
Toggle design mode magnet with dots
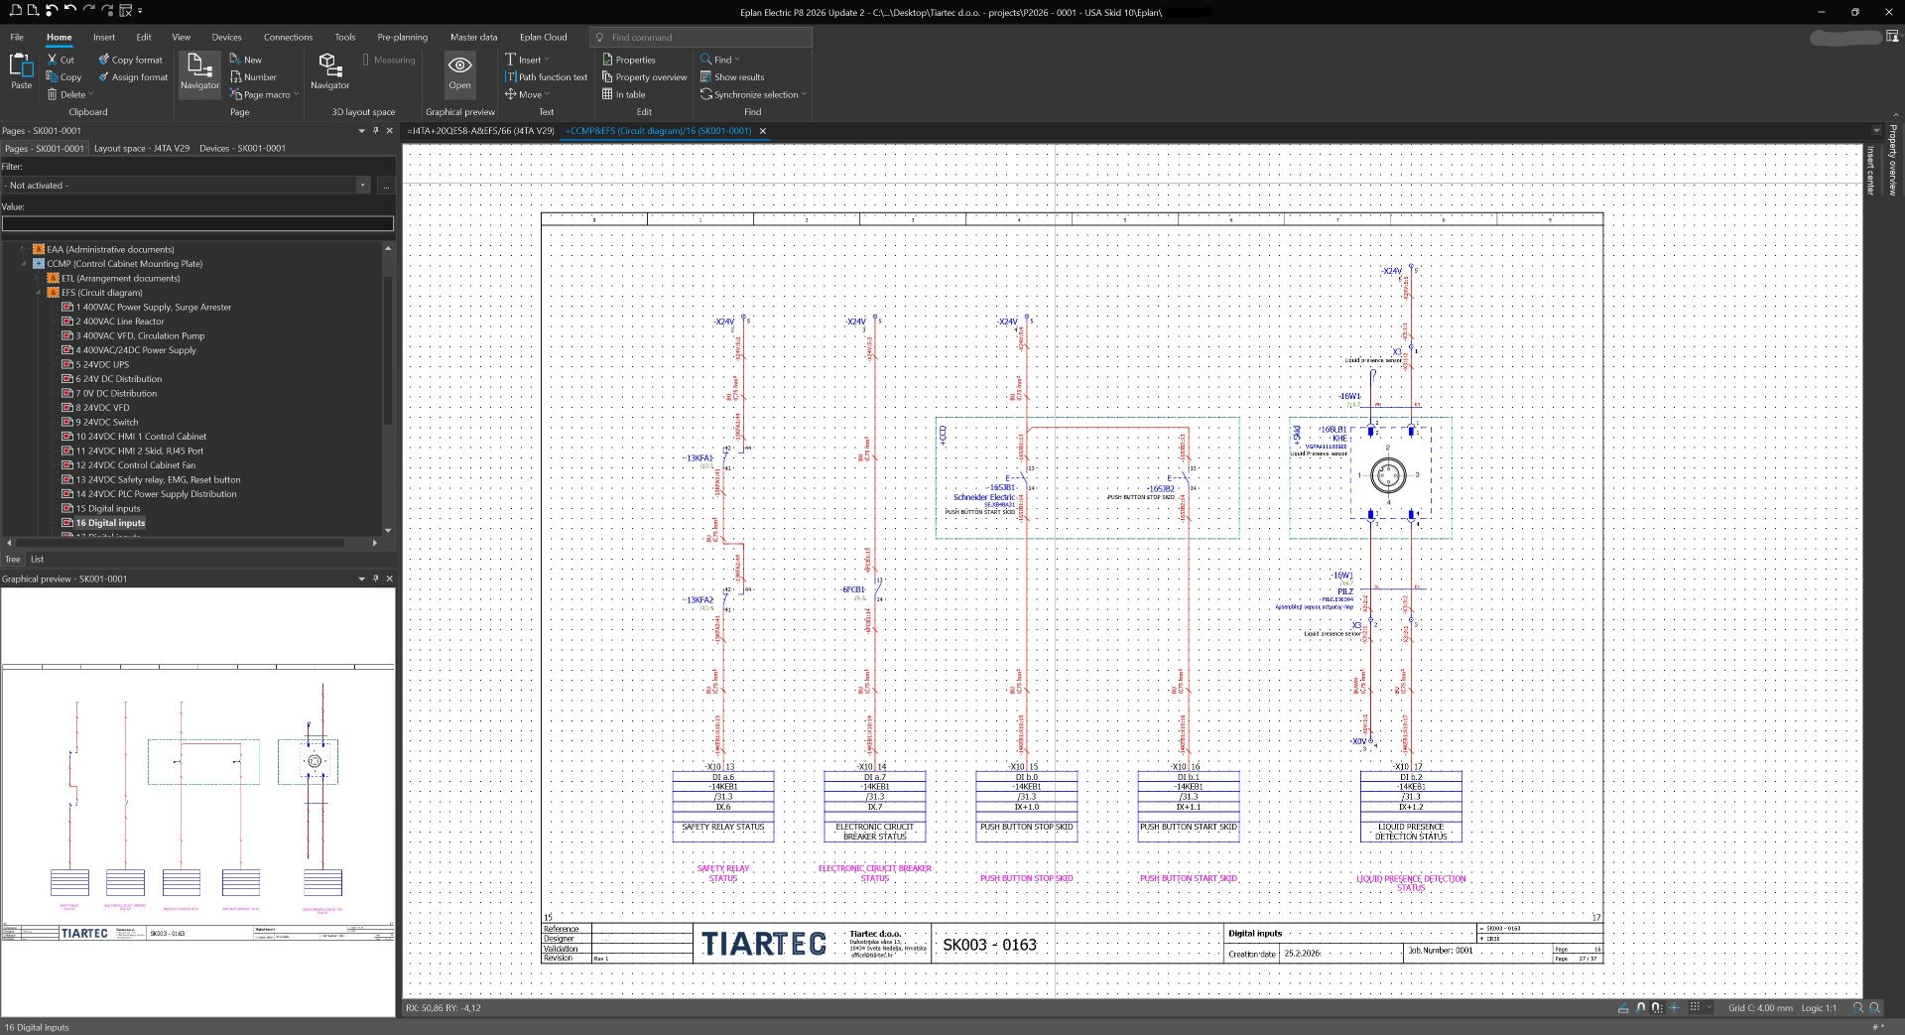click(1658, 1007)
